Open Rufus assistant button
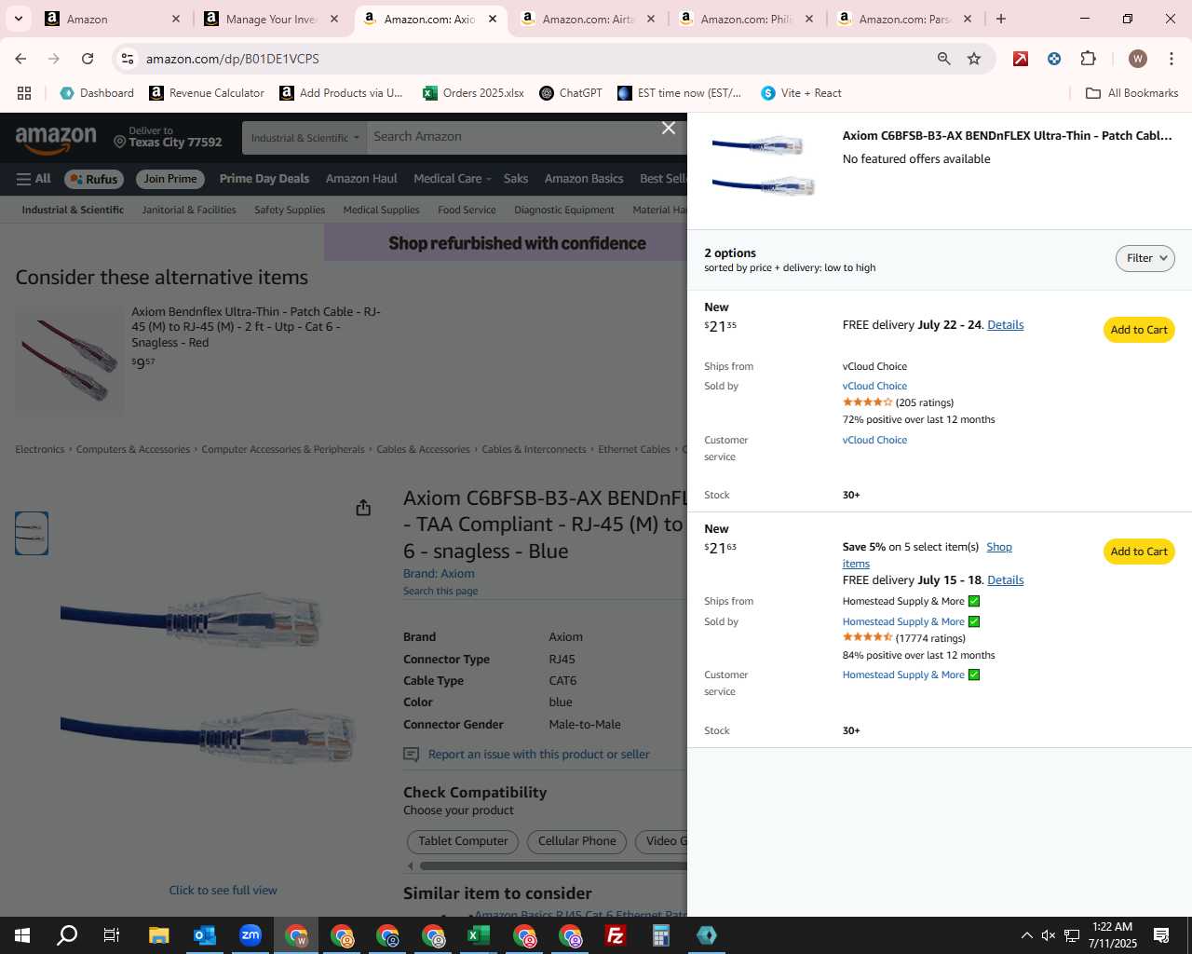The image size is (1192, 954). [x=93, y=179]
